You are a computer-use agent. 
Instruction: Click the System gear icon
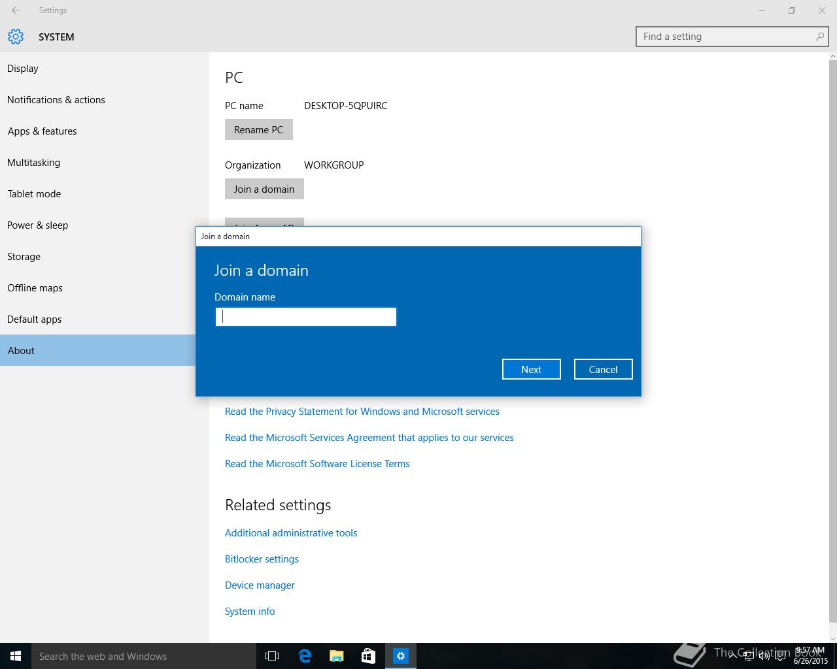(16, 37)
